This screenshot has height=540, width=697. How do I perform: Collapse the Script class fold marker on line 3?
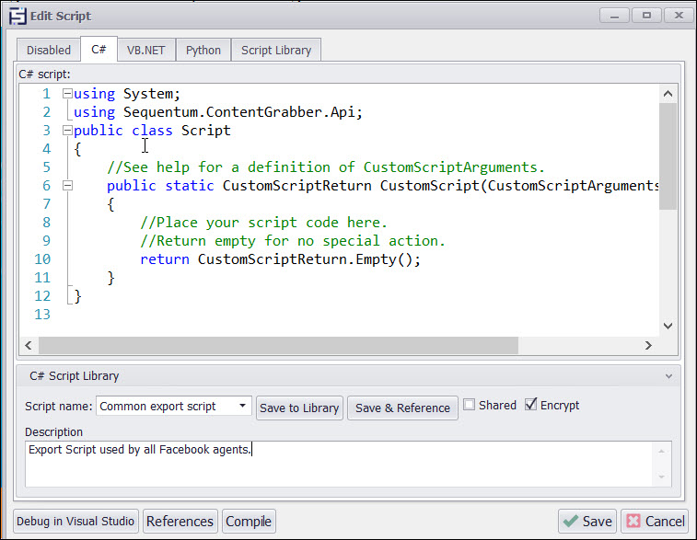point(66,131)
